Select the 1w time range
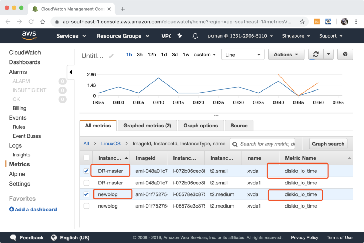This screenshot has height=243, width=364. (x=186, y=55)
